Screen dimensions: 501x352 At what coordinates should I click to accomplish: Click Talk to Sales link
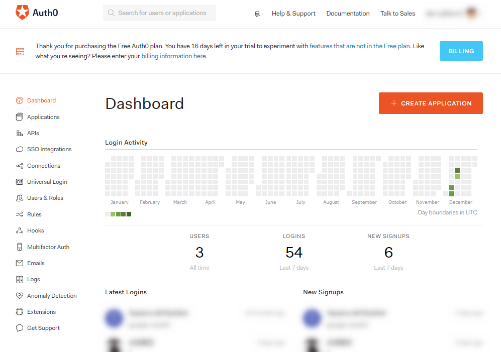(x=397, y=14)
